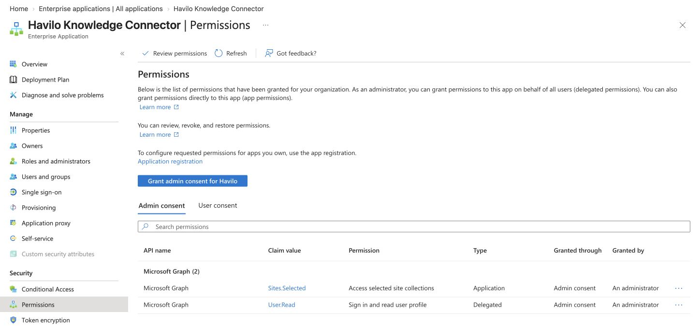This screenshot has width=700, height=326.
Task: Close the Permissions blade
Action: click(x=683, y=25)
